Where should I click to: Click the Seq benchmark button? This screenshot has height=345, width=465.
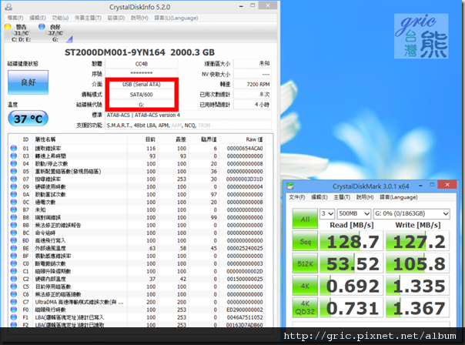[x=305, y=241]
